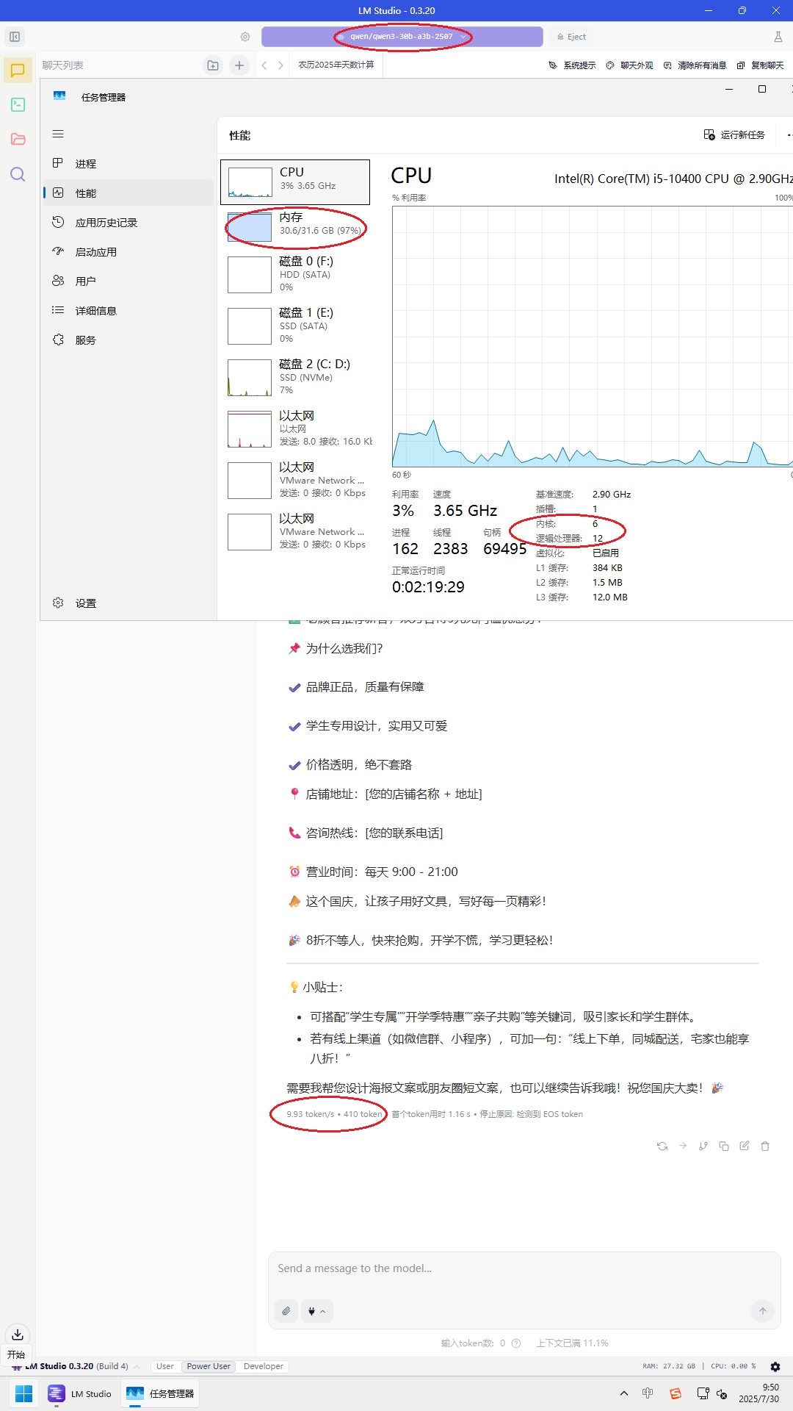
Task: Toggle the 中 input language indicator in tray
Action: [648, 1393]
